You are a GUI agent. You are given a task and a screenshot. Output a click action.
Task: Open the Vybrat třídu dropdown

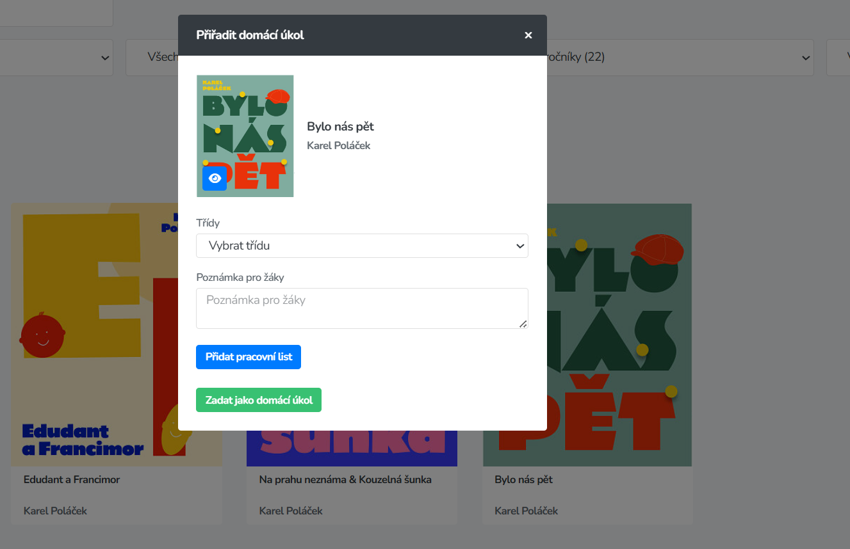(362, 246)
